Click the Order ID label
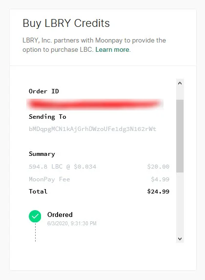Viewport: 205px width, 280px height. click(44, 91)
